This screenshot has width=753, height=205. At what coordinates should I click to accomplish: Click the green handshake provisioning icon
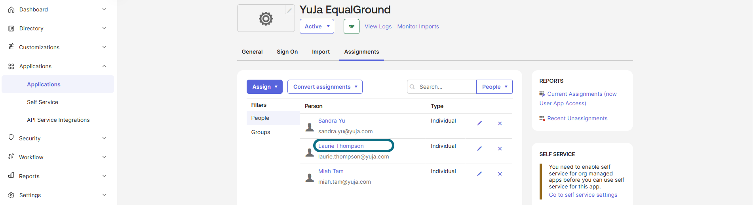[x=352, y=26]
